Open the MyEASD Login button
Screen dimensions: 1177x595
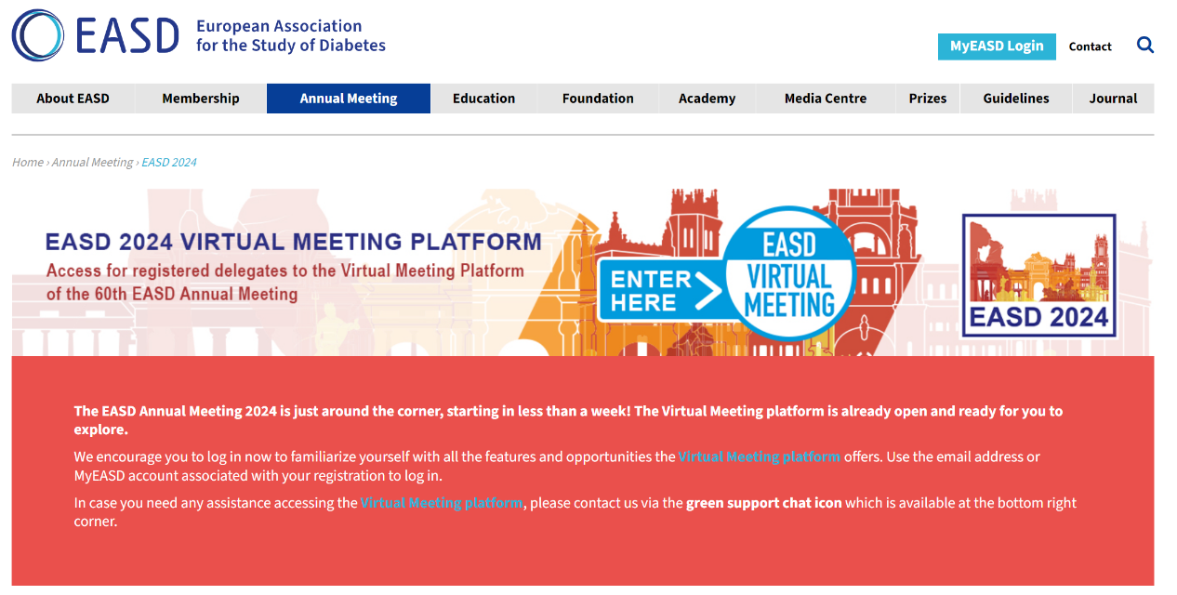[x=997, y=46]
